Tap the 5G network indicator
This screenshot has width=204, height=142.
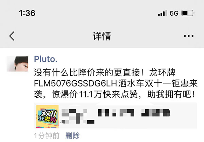click(174, 13)
